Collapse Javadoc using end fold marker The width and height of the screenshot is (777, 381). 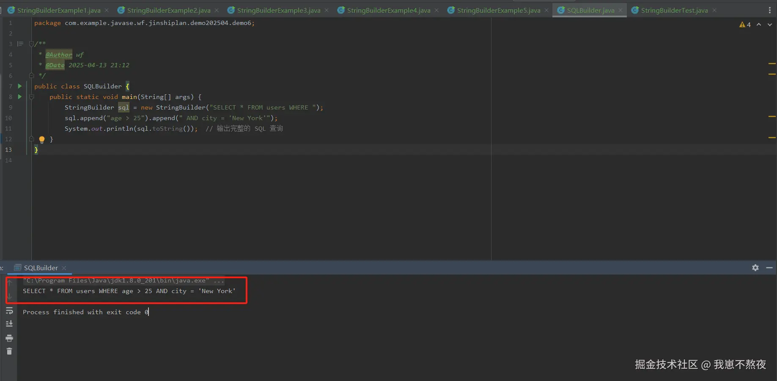pyautogui.click(x=31, y=76)
